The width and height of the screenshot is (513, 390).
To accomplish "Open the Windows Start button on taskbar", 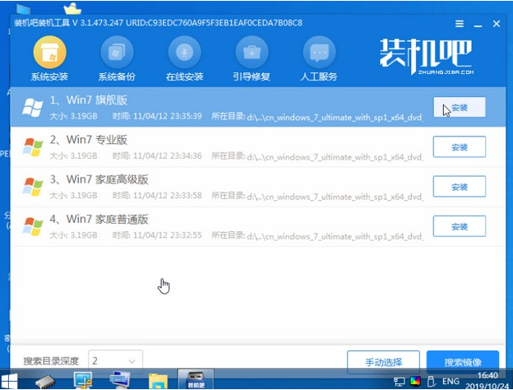I will (x=9, y=381).
